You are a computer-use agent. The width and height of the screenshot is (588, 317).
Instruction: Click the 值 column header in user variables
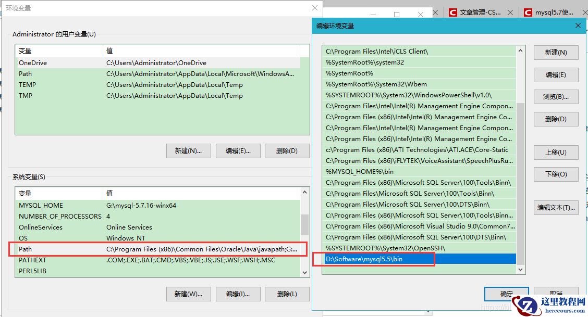(x=201, y=50)
